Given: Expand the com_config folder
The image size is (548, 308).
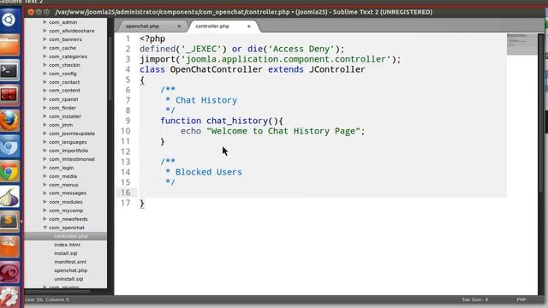Looking at the screenshot, I should [45, 74].
